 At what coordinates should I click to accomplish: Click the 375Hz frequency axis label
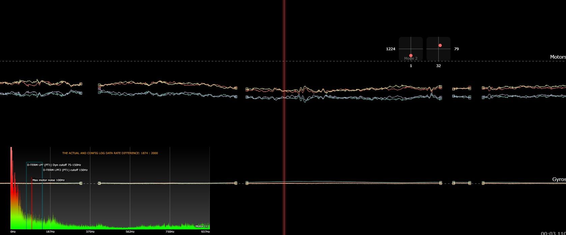90,232
